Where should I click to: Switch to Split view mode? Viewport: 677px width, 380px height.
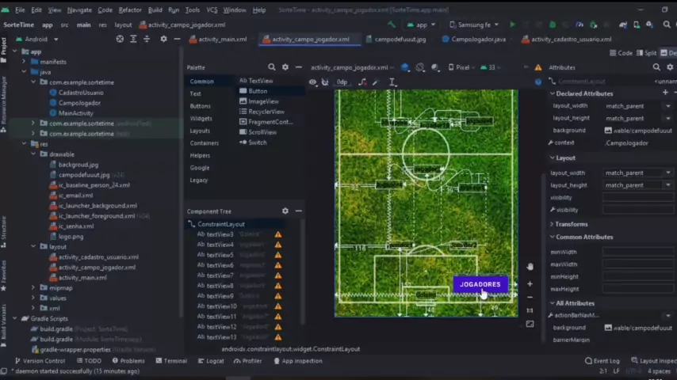(647, 53)
